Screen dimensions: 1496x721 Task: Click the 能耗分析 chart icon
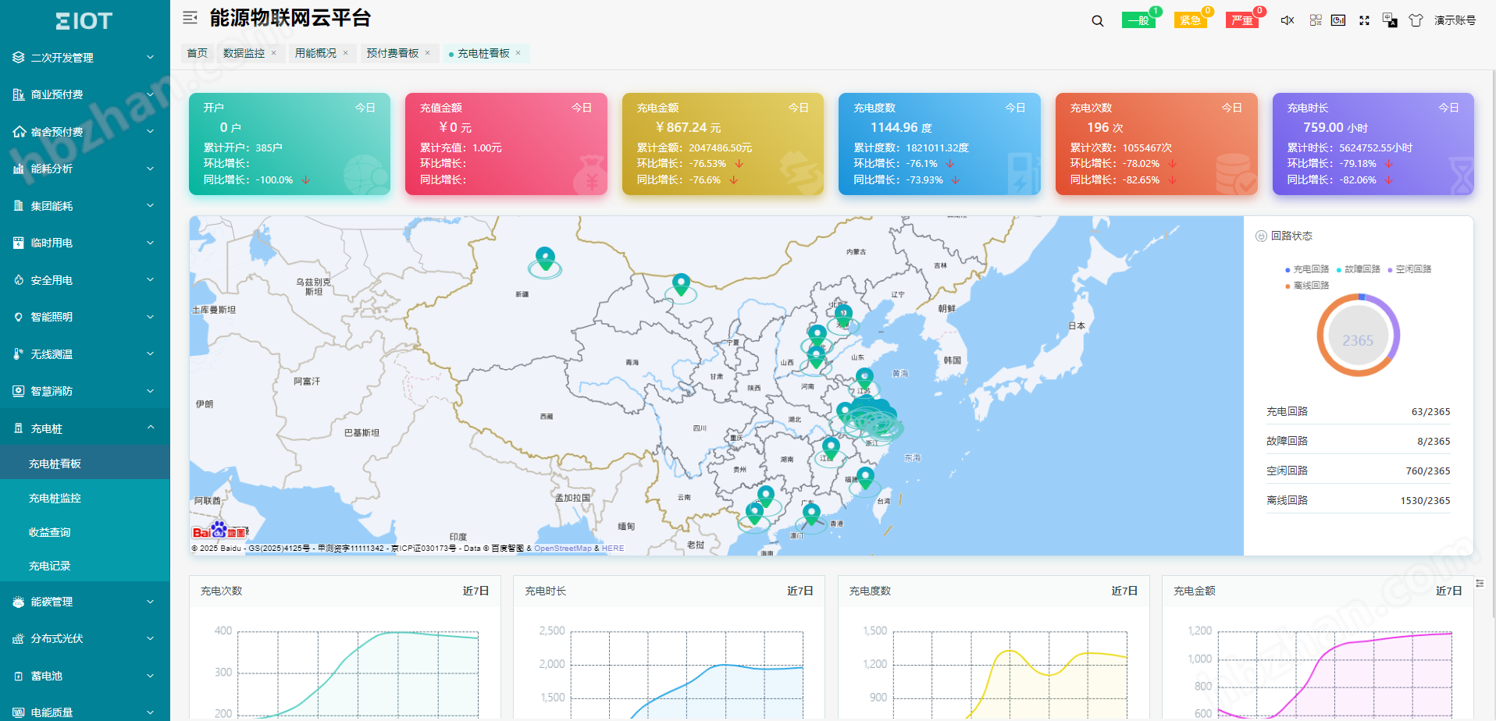click(19, 169)
